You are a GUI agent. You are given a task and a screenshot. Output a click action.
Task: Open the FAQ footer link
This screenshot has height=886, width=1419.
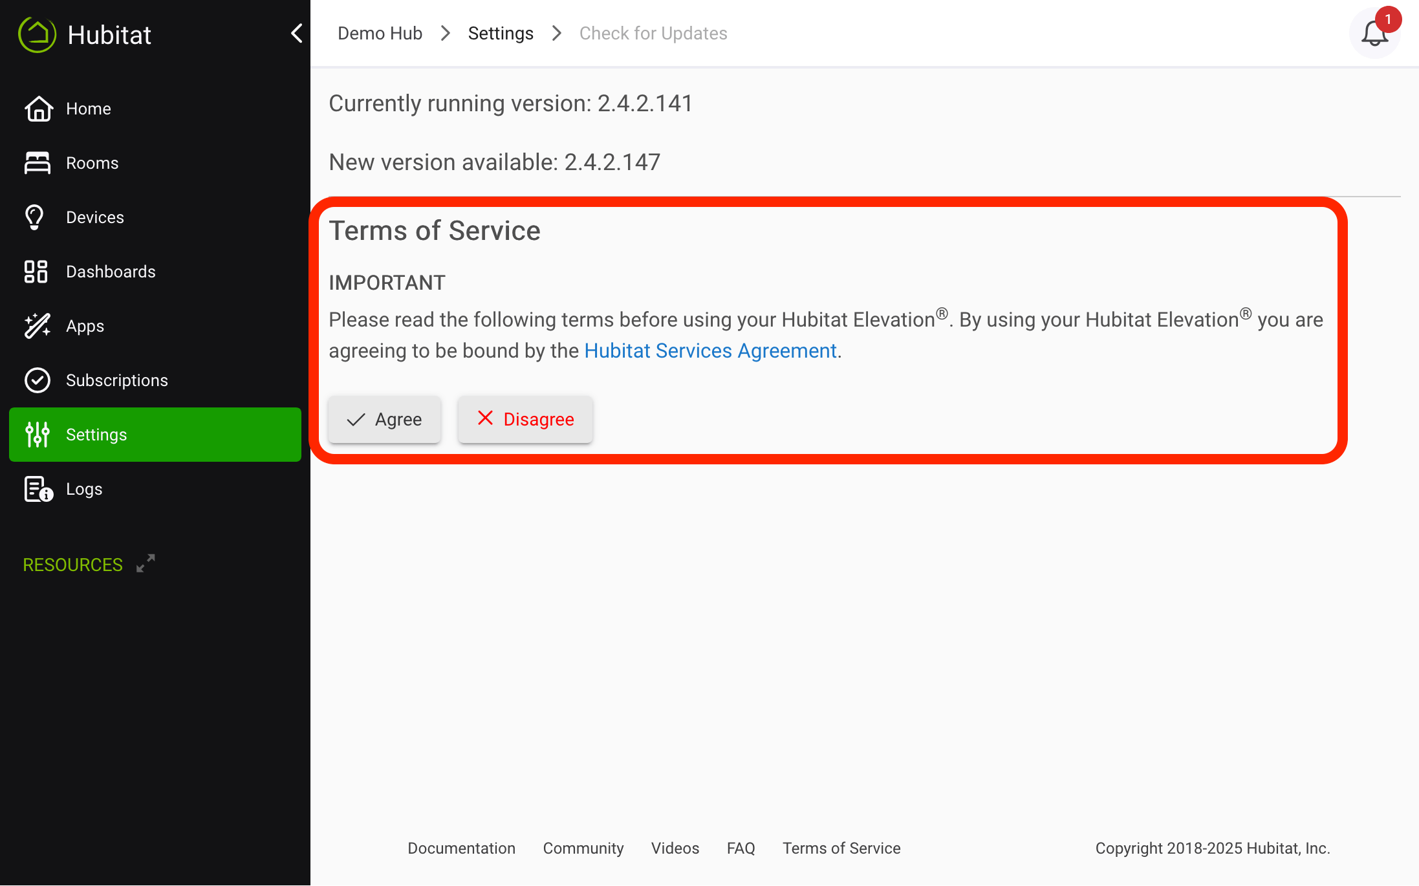(741, 848)
